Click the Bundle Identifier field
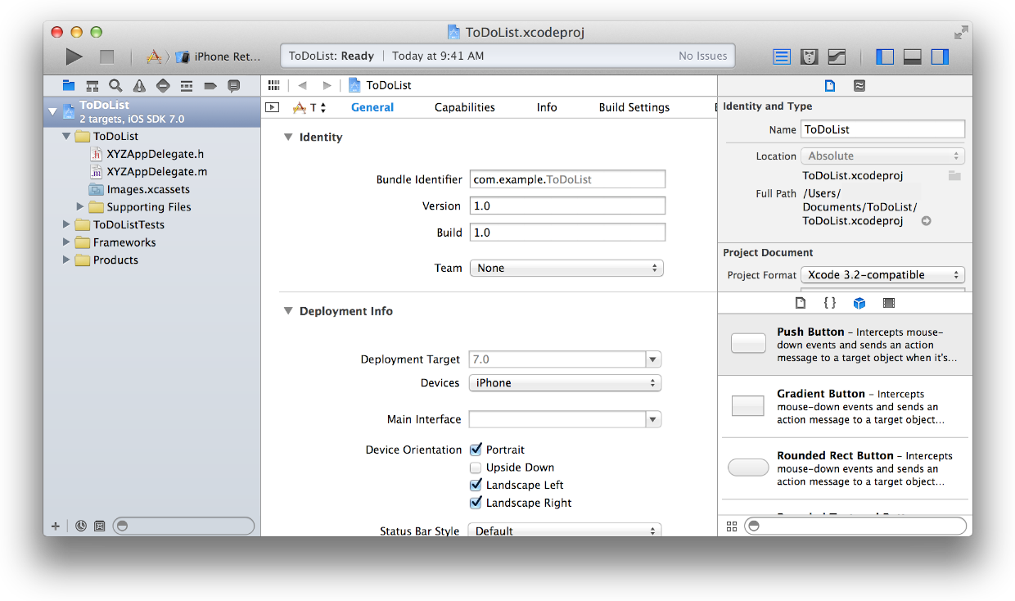The image size is (1015, 601). 568,179
